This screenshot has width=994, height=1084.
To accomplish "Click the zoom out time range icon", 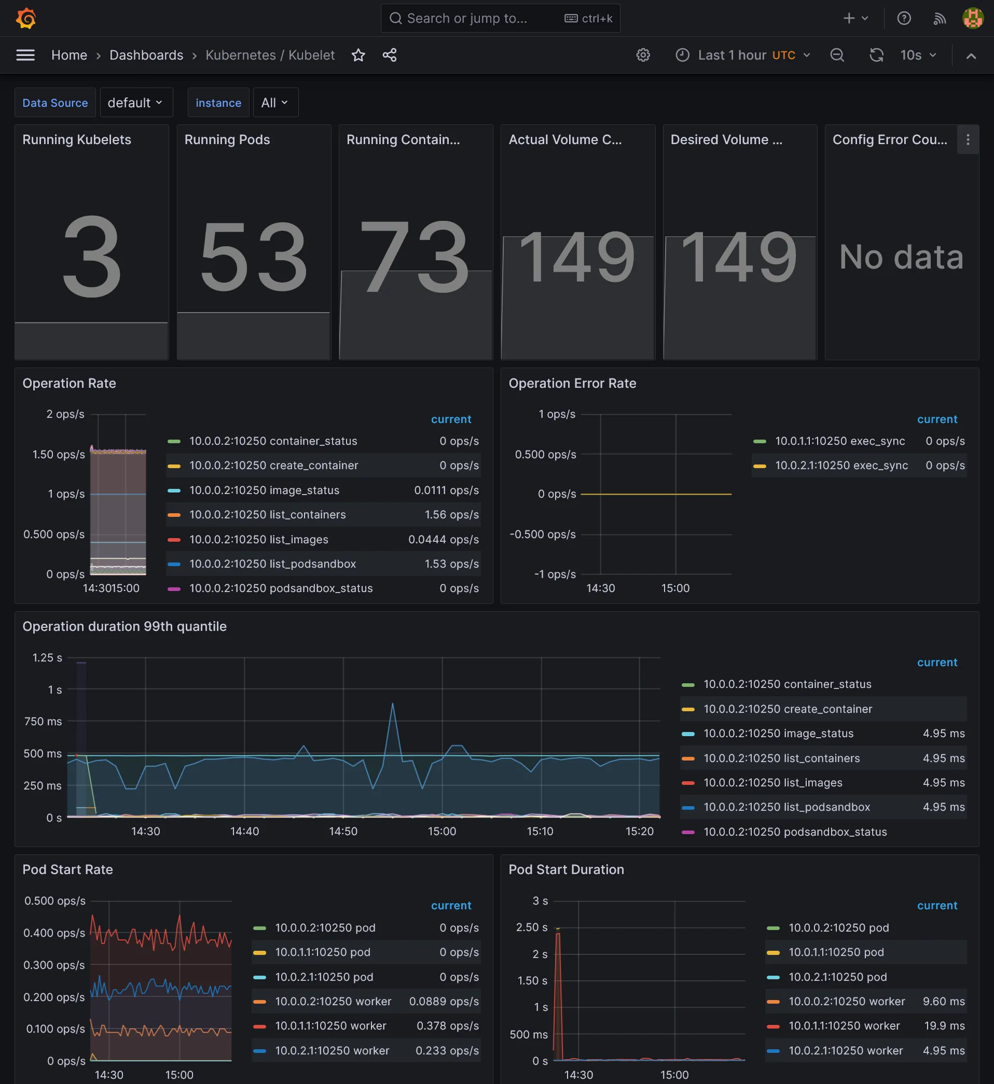I will pos(837,55).
